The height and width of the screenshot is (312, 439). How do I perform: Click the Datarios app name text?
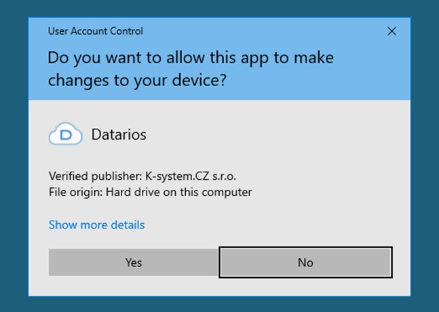click(x=119, y=134)
